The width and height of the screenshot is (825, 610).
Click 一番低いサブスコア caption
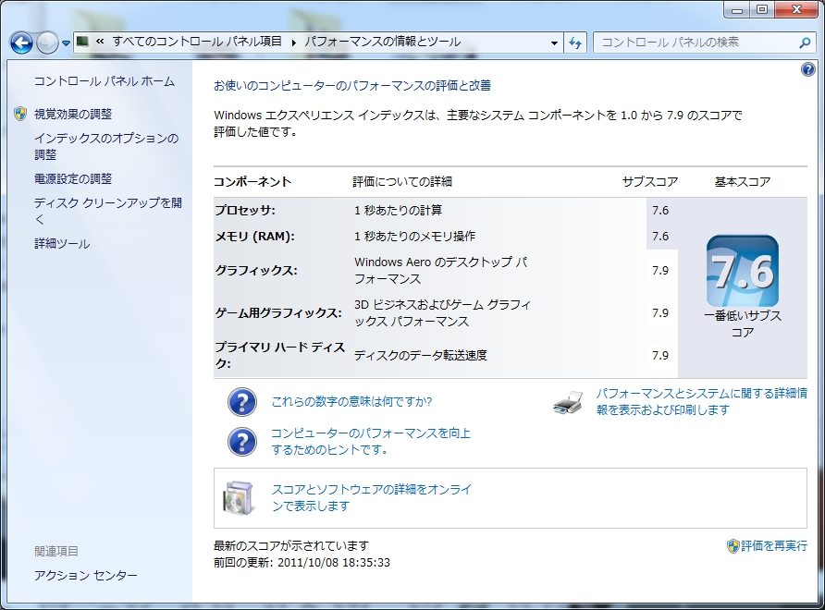point(743,323)
